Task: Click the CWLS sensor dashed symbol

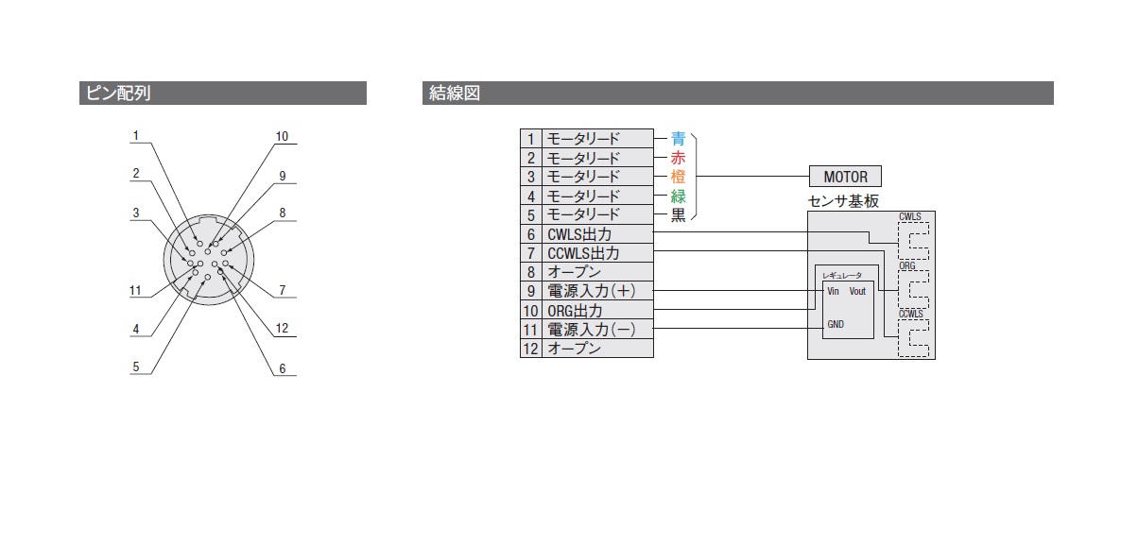Action: pos(913,240)
